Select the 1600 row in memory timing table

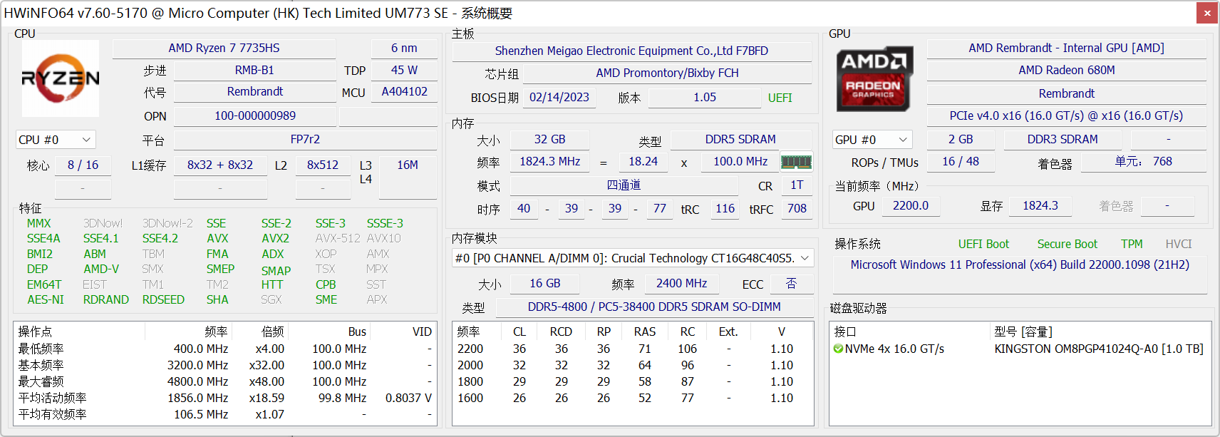tap(632, 398)
